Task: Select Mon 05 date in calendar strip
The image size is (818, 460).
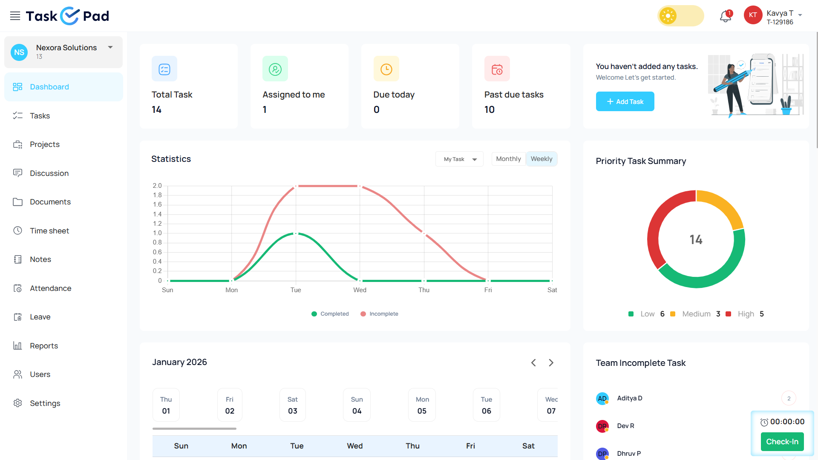Action: point(422,405)
